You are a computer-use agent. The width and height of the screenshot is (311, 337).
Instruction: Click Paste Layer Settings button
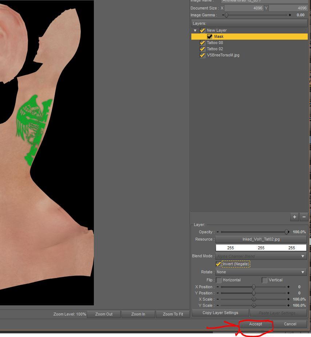point(278,313)
